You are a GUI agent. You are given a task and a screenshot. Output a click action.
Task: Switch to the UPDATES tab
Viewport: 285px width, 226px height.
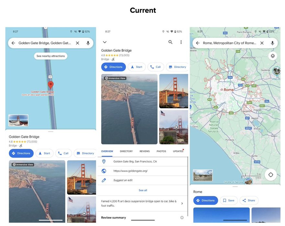click(x=178, y=151)
